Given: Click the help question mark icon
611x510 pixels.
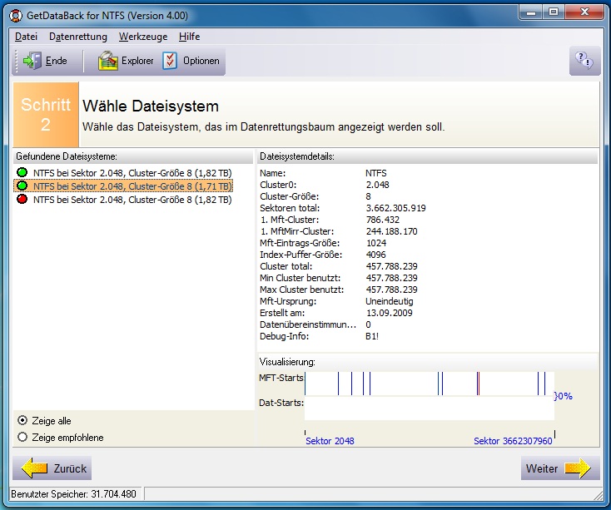Looking at the screenshot, I should (x=584, y=61).
